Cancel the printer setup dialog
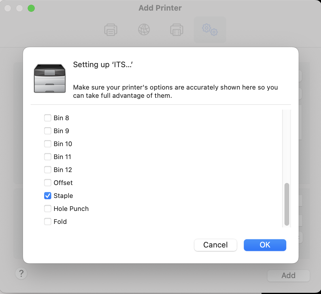 tap(215, 245)
